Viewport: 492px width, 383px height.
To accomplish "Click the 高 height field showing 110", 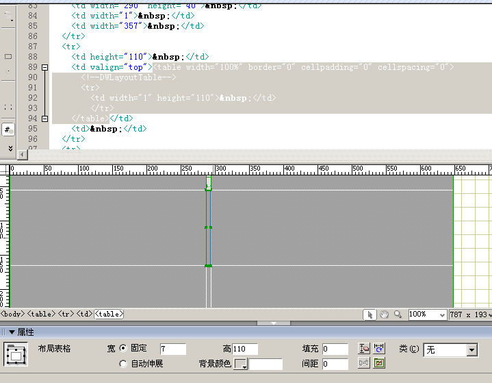I will pos(245,349).
